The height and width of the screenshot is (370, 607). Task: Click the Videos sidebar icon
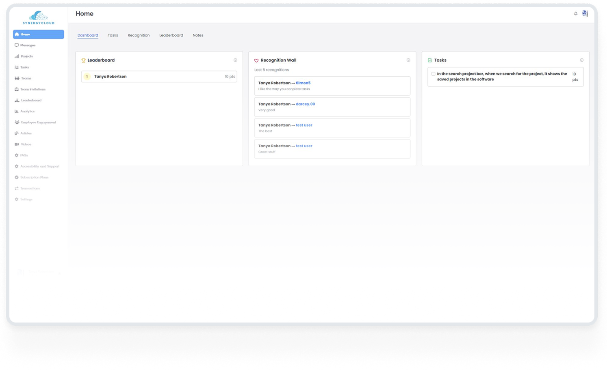26,144
